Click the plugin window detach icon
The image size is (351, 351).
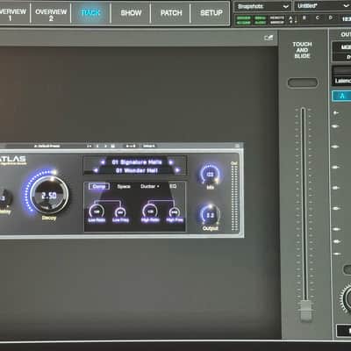269,38
